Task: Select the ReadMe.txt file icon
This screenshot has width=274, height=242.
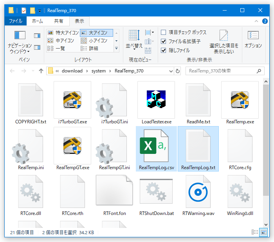Action: [x=198, y=100]
